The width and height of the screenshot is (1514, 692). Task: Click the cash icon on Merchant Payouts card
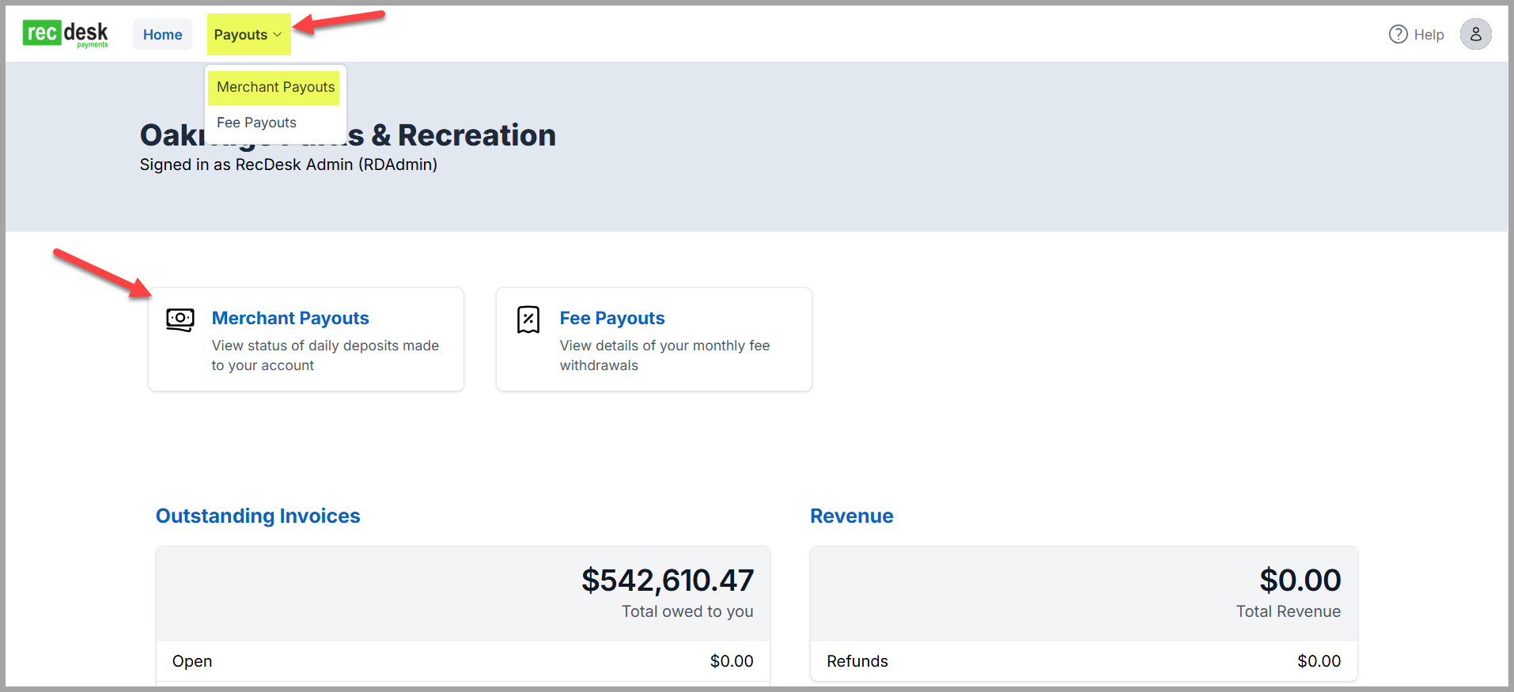point(180,320)
